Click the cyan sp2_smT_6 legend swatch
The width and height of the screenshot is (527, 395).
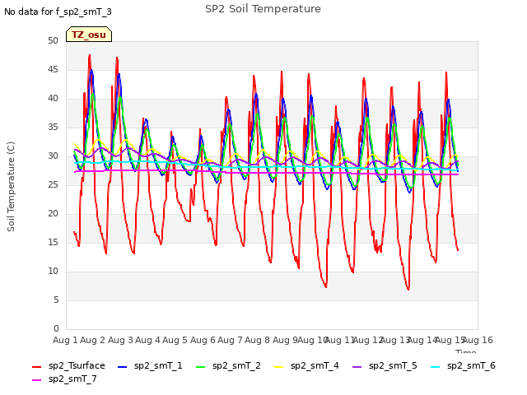(x=436, y=367)
